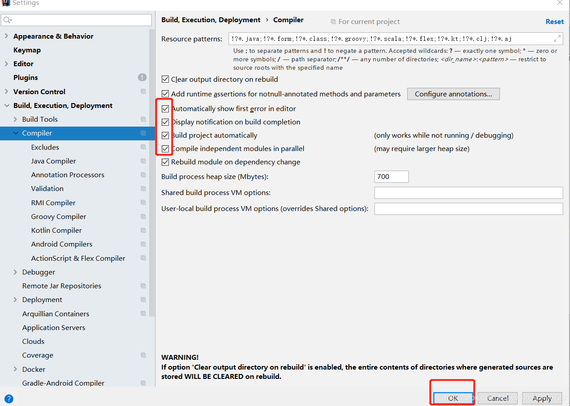Screen dimensions: 570x406
Task: Click the IntelliJ logo in title bar
Action: [x=6, y=3]
